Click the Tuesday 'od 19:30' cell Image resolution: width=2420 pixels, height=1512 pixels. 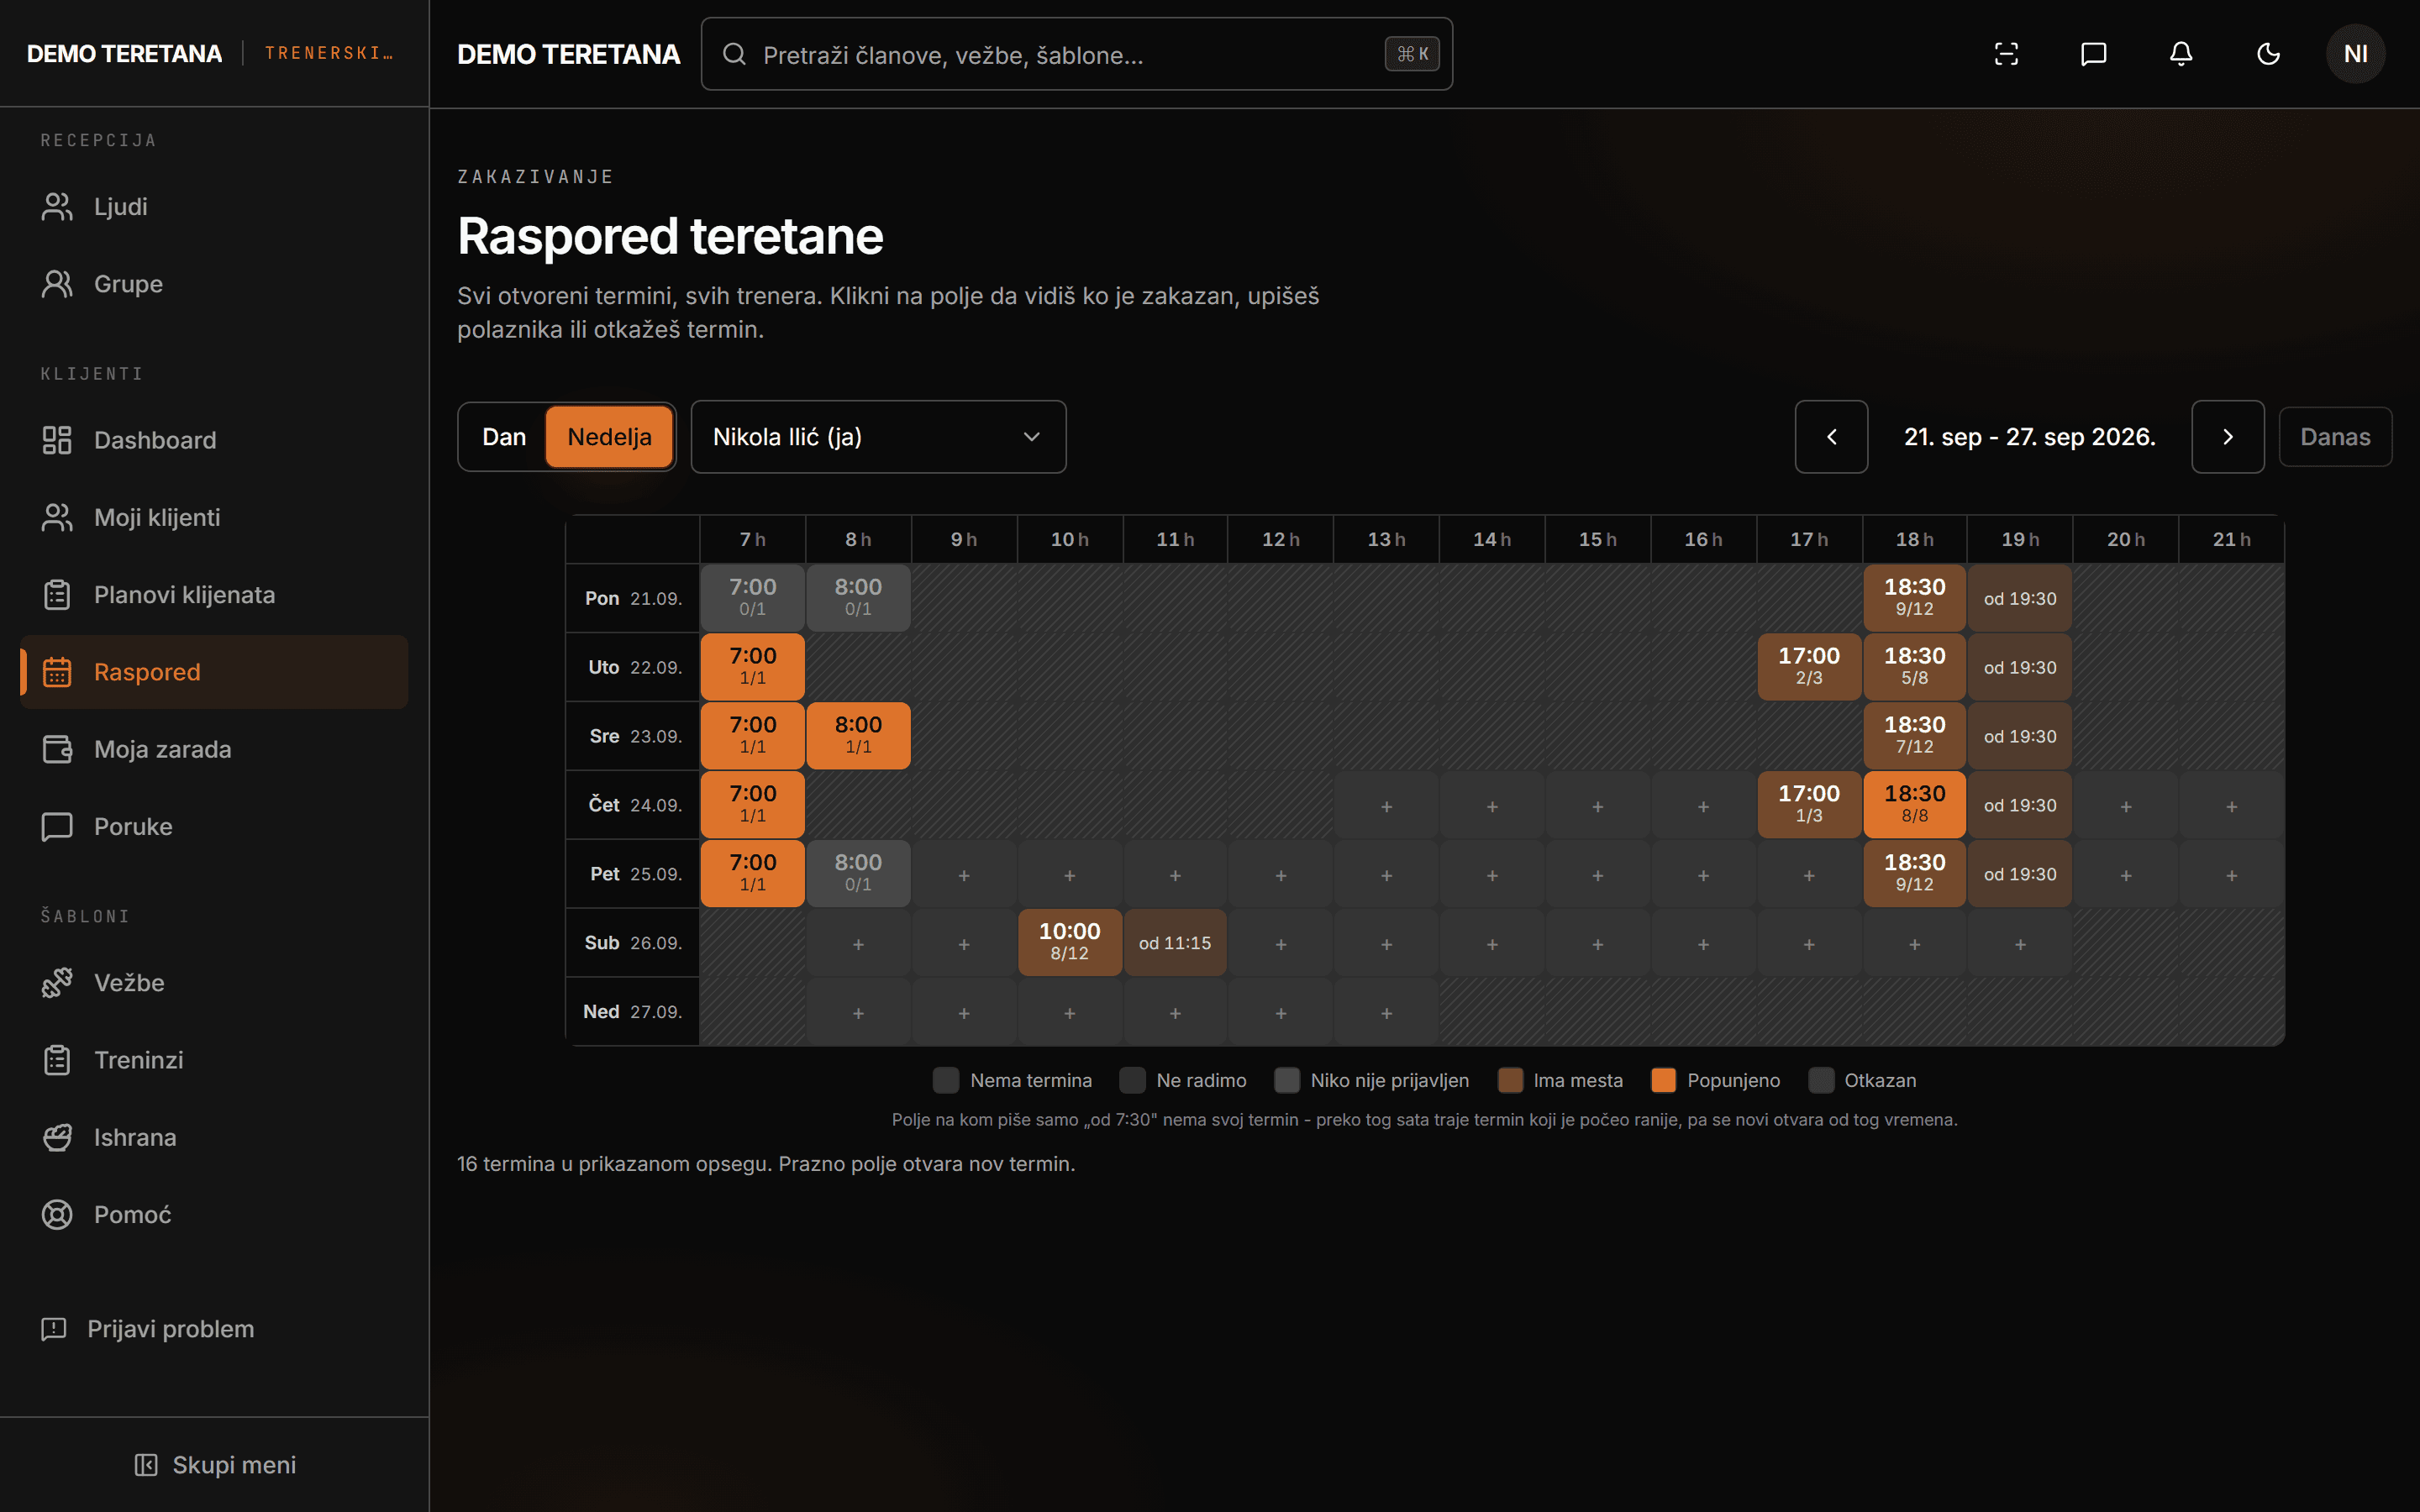click(x=2020, y=668)
